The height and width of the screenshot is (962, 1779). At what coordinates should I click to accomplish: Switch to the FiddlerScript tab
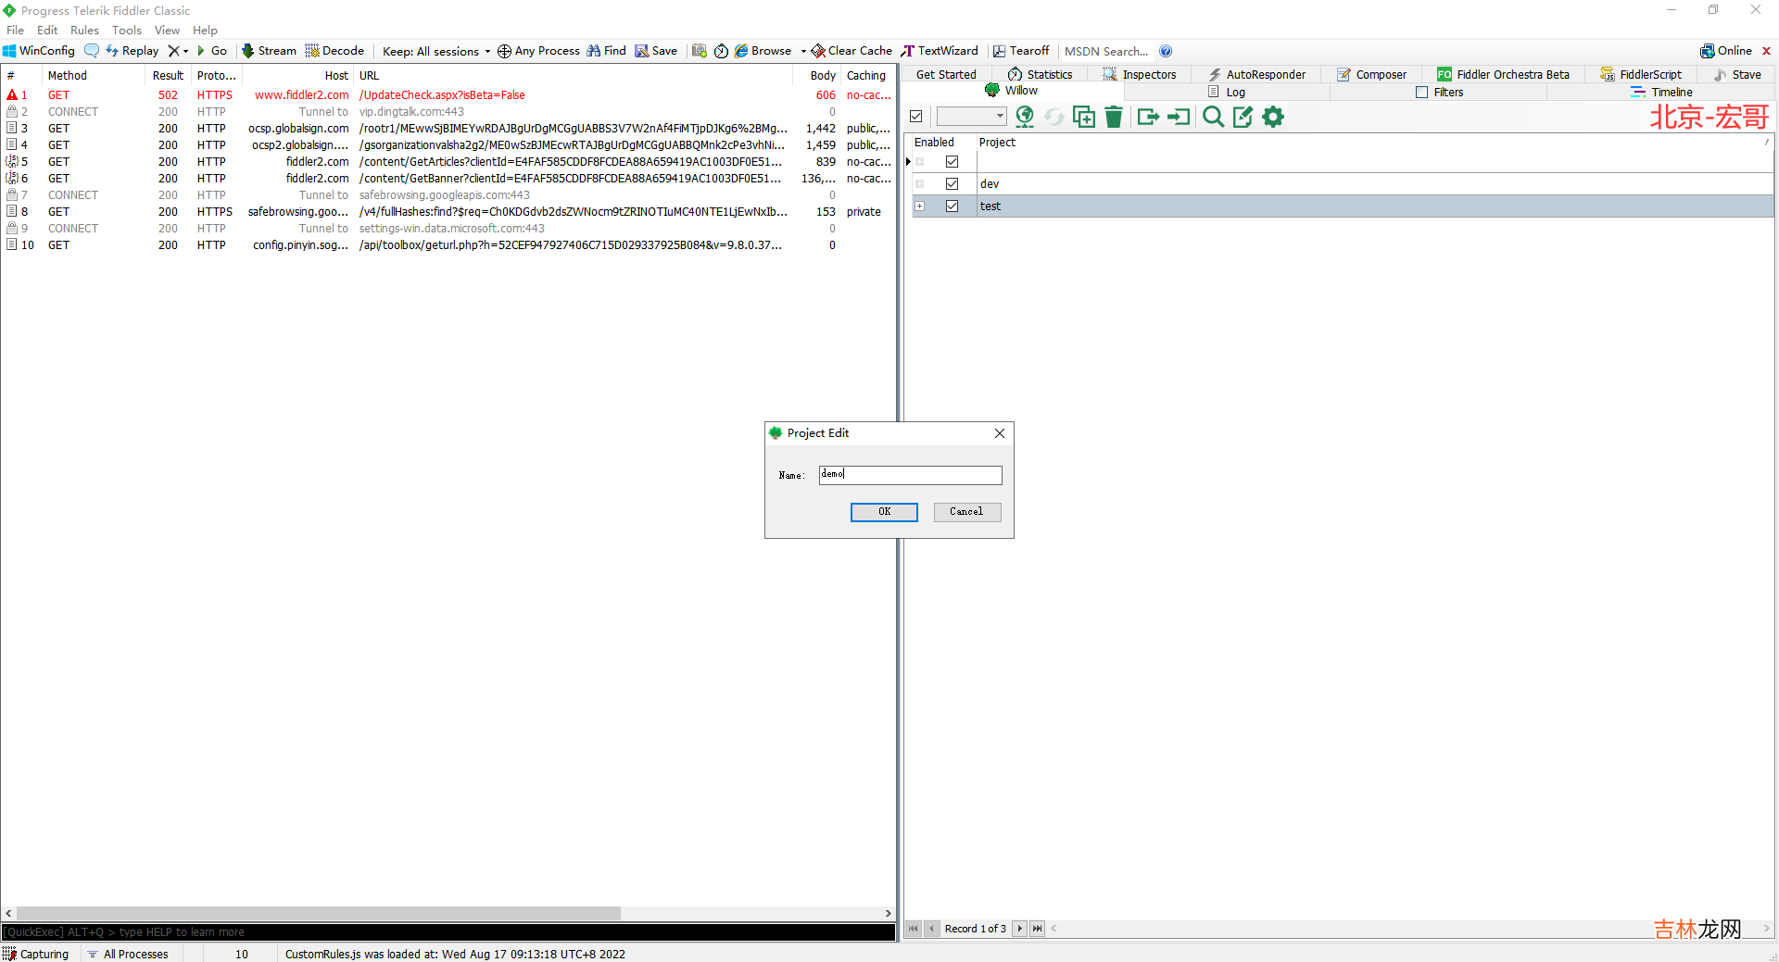(x=1641, y=75)
